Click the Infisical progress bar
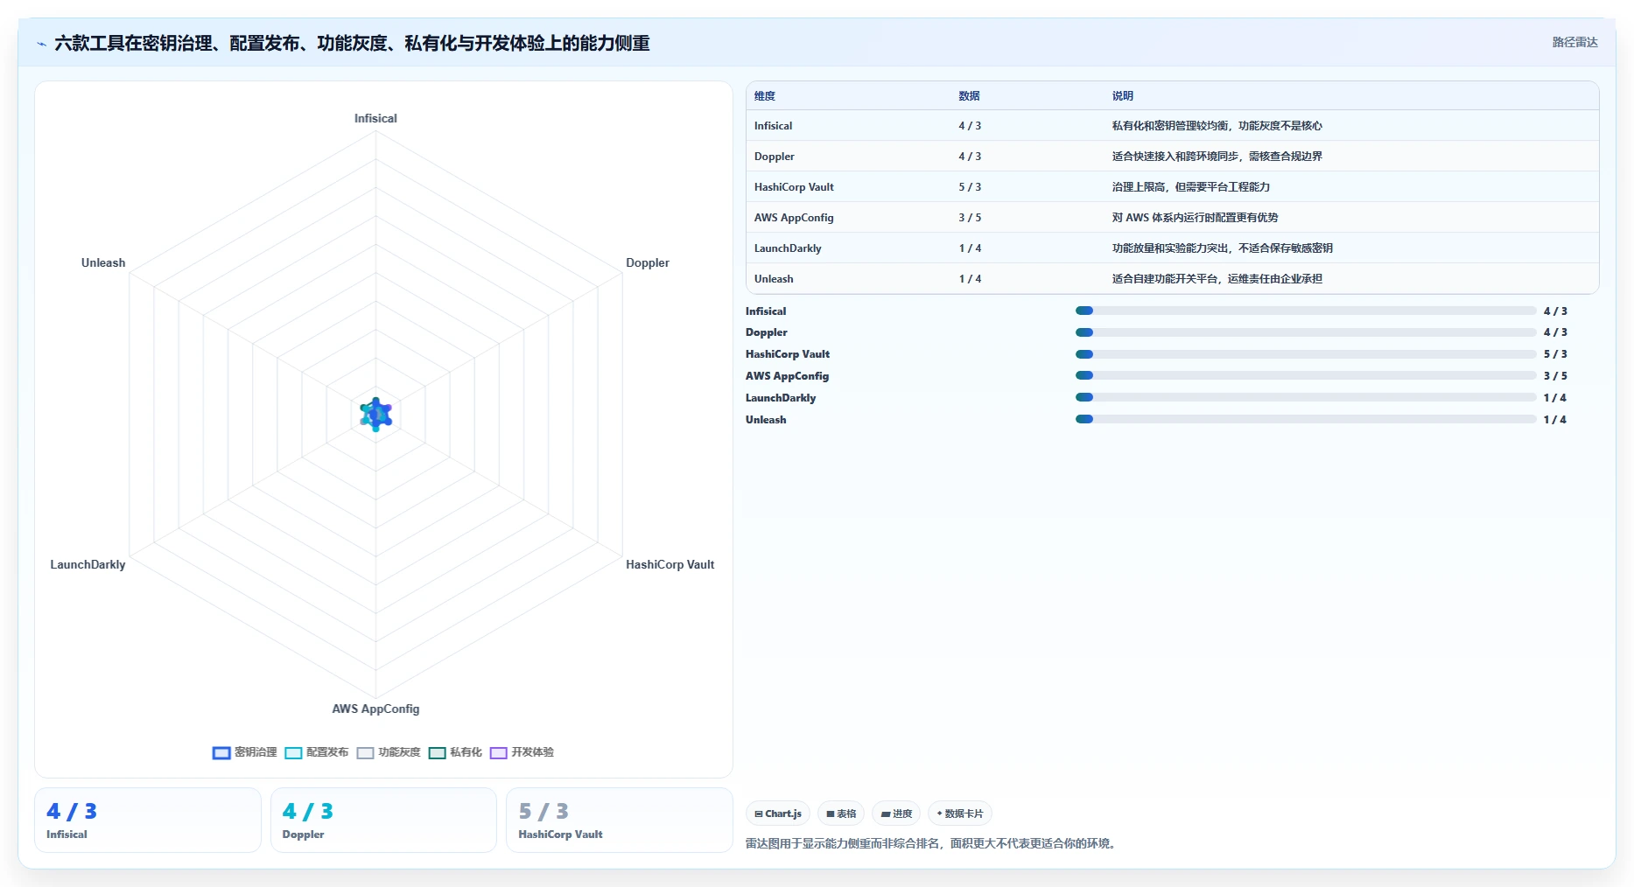Screen dimensions: 1634x887 click(1306, 311)
